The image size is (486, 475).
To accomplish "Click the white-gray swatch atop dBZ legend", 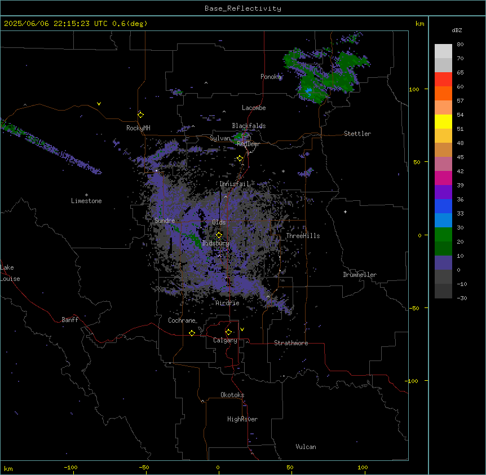I will 443,51.
